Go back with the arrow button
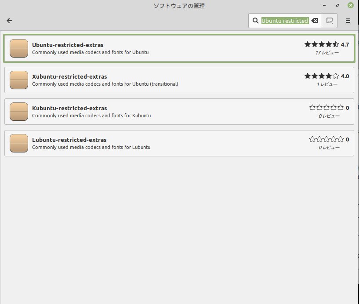Image resolution: width=359 pixels, height=304 pixels. point(9,21)
